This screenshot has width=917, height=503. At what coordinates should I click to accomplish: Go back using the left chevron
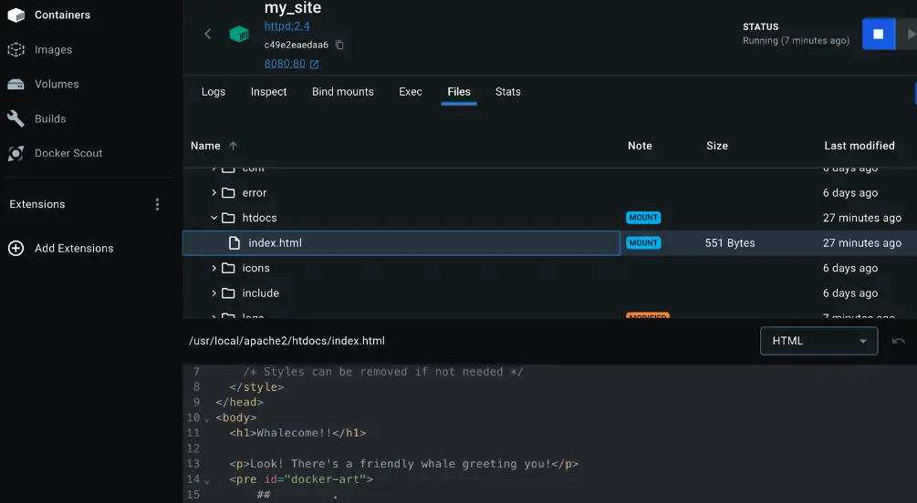[208, 35]
